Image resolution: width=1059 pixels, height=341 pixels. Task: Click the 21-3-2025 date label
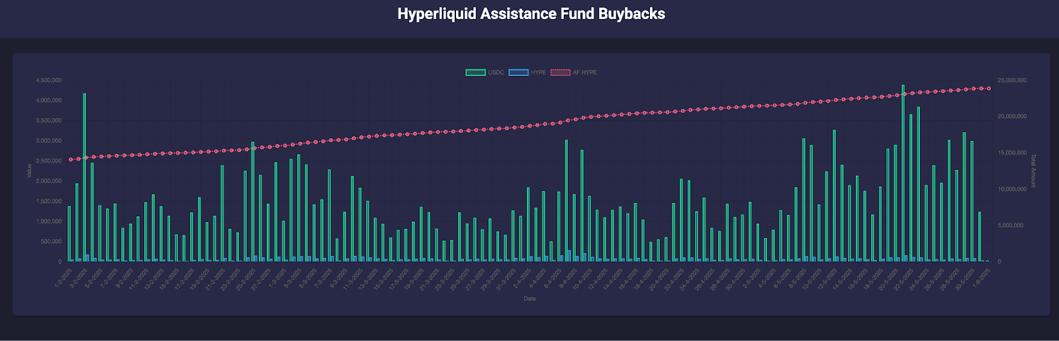(428, 278)
